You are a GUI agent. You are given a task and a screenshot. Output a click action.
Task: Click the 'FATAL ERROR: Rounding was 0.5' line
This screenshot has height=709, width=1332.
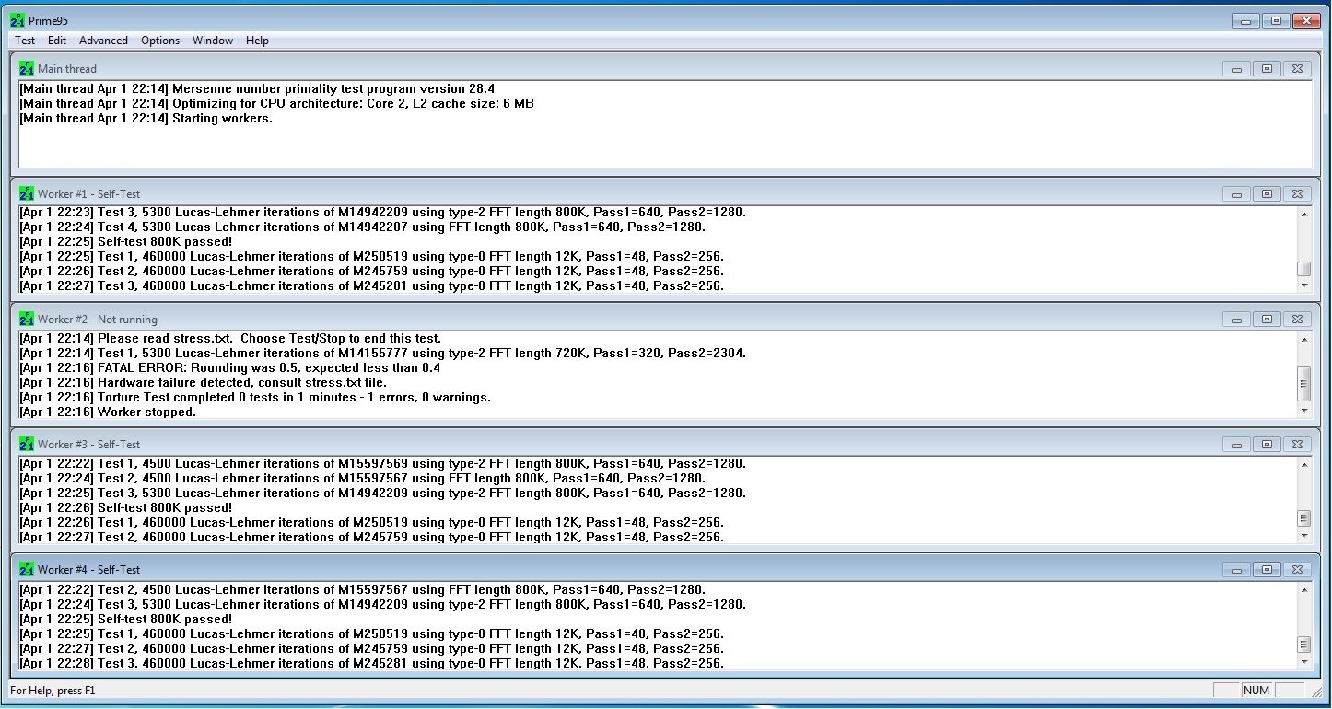coord(230,367)
